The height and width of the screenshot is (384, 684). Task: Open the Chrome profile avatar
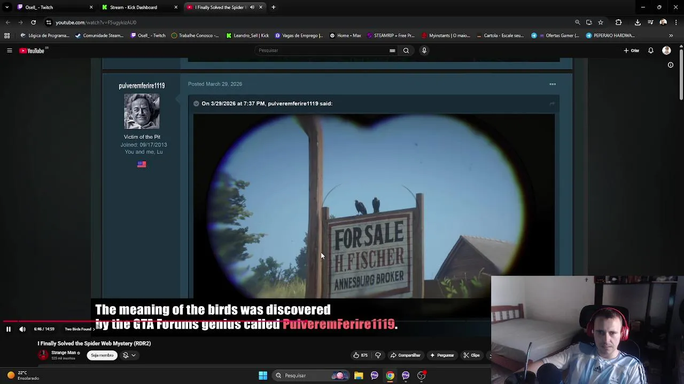click(x=663, y=22)
